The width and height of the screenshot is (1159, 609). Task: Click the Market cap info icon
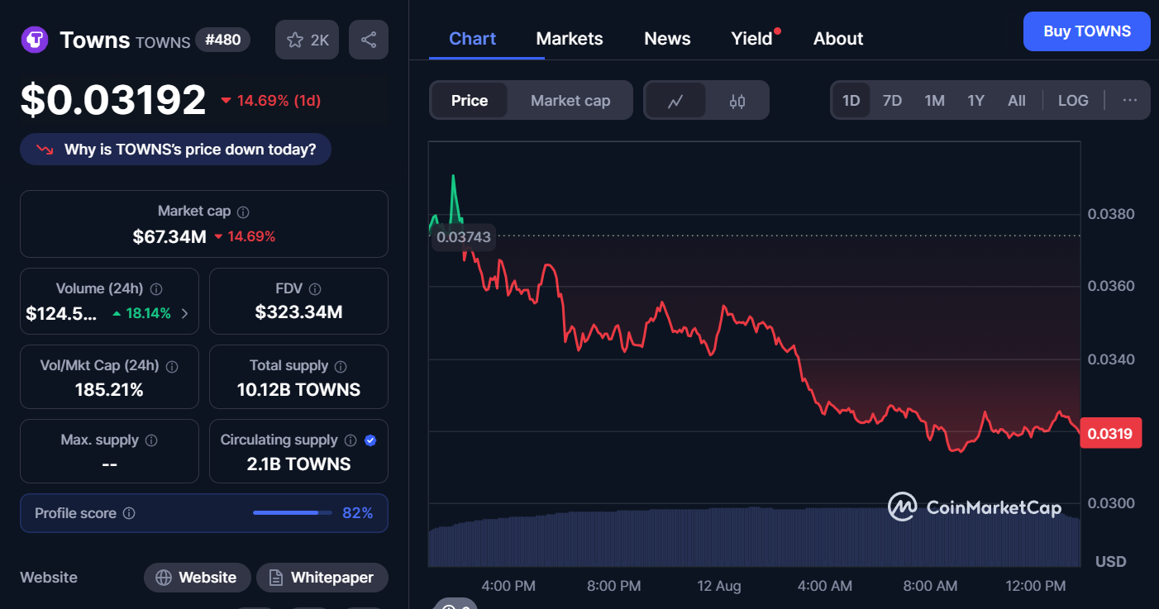coord(243,212)
